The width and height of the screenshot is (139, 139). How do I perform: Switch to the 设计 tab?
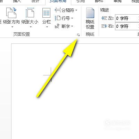tap(35, 1)
